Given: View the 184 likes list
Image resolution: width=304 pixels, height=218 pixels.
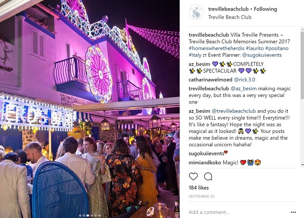Looking at the screenshot, I should pyautogui.click(x=199, y=188).
